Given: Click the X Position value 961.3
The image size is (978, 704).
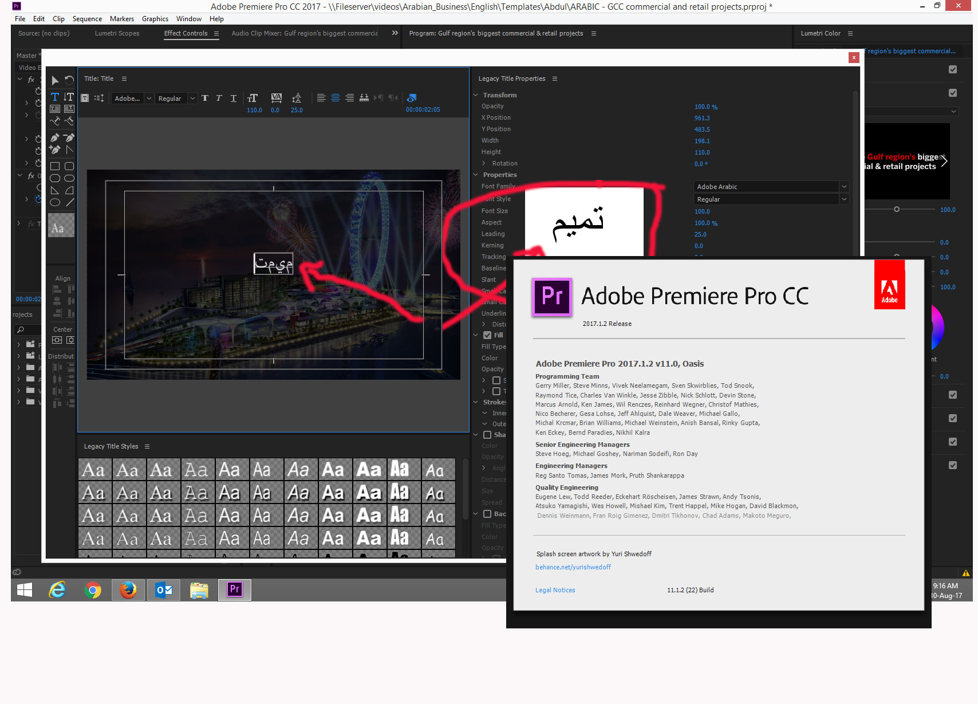Looking at the screenshot, I should tap(702, 118).
